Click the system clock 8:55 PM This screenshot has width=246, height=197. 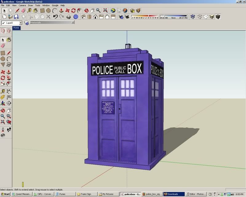(x=240, y=194)
